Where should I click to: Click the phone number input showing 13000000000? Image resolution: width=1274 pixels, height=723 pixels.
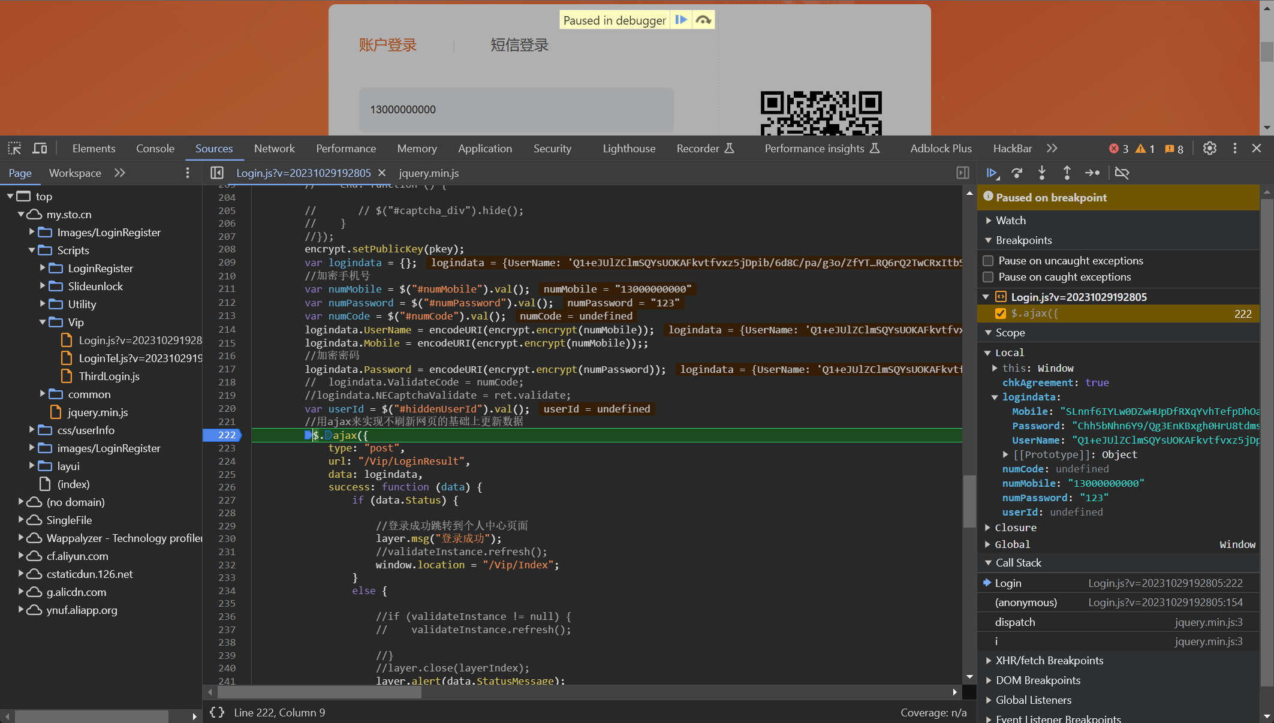pyautogui.click(x=516, y=110)
